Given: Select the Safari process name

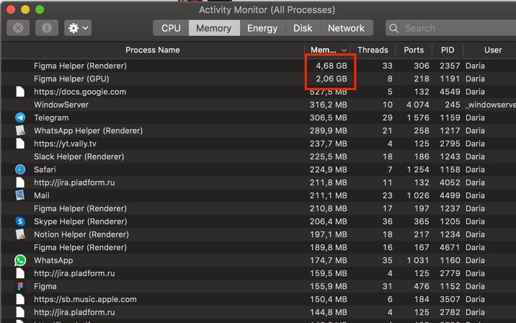Looking at the screenshot, I should click(x=45, y=169).
